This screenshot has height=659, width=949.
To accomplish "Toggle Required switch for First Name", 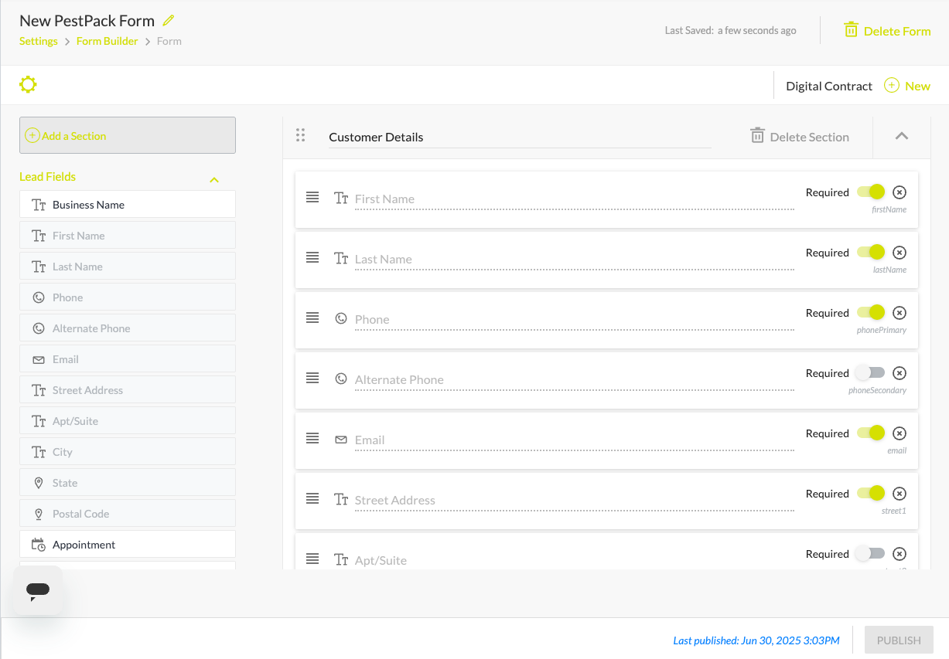I will click(x=871, y=192).
